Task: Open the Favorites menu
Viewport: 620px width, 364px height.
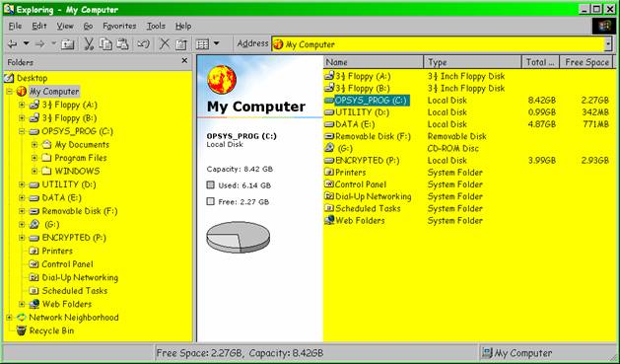Action: click(119, 26)
